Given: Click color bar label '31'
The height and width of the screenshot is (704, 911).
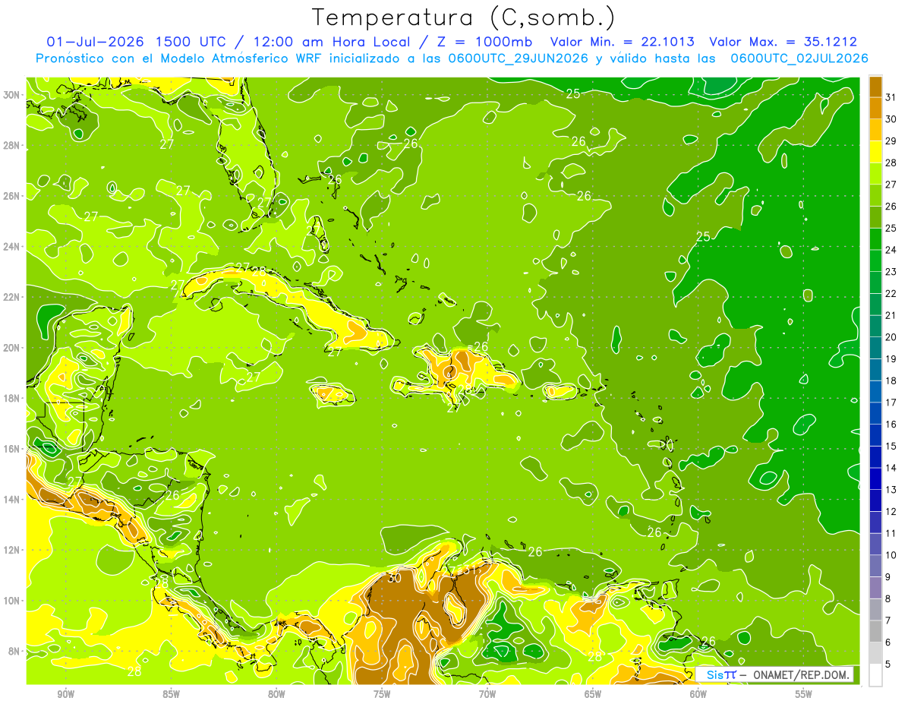Looking at the screenshot, I should pos(891,98).
